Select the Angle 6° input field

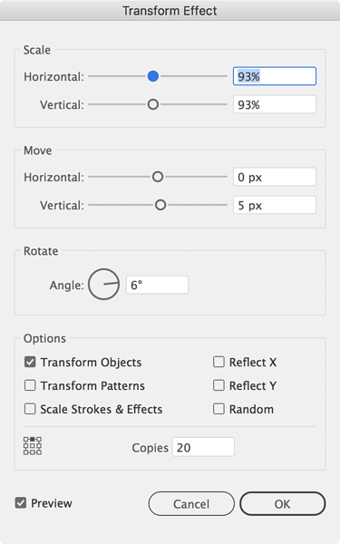[157, 285]
